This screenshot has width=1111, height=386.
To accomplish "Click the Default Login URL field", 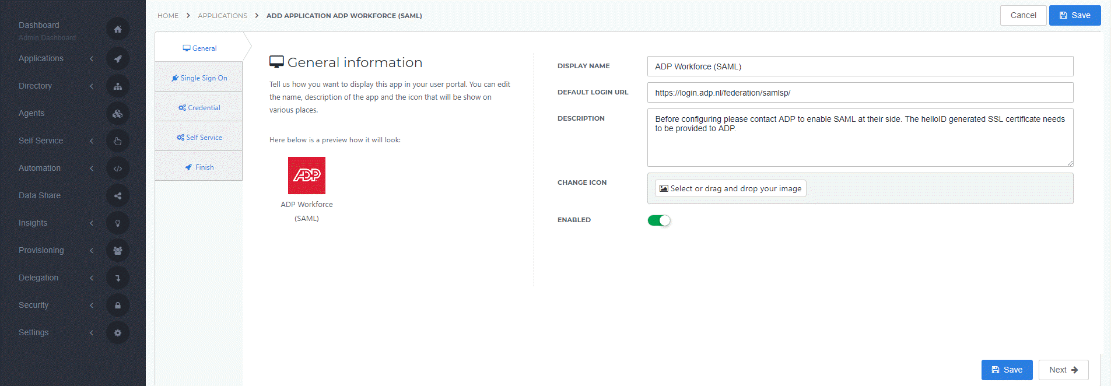I will coord(860,93).
